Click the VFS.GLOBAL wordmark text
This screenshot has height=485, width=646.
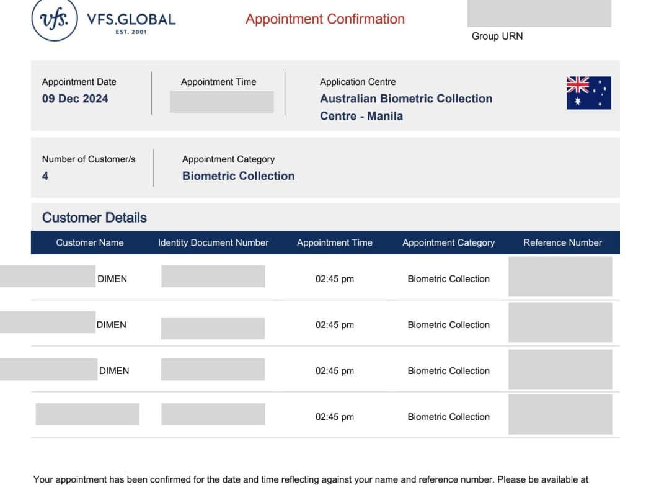coord(131,19)
